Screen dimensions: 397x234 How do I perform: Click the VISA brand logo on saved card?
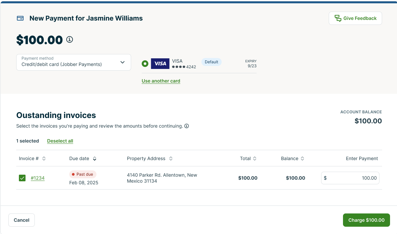coord(160,63)
